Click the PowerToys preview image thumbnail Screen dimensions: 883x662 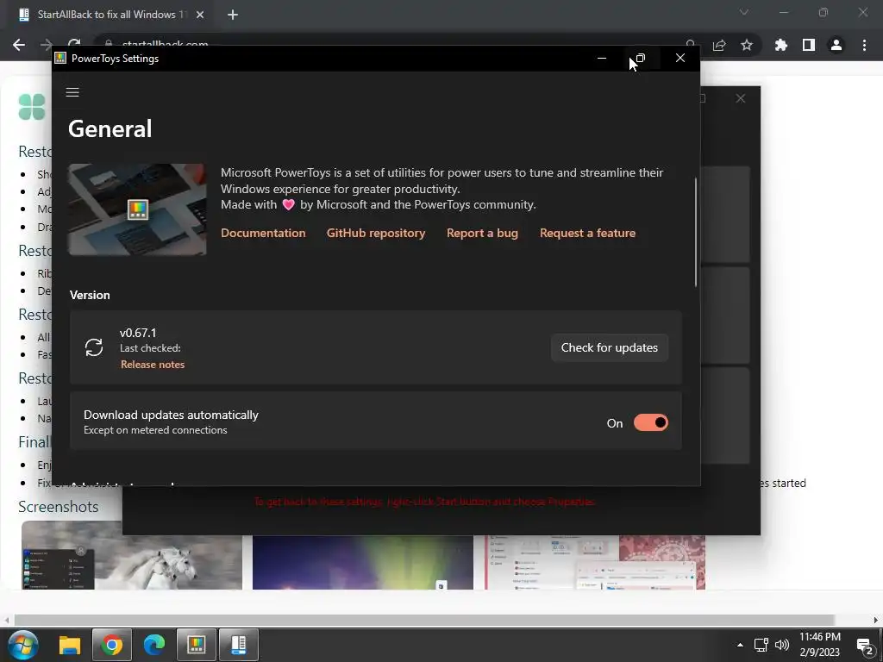pyautogui.click(x=137, y=209)
